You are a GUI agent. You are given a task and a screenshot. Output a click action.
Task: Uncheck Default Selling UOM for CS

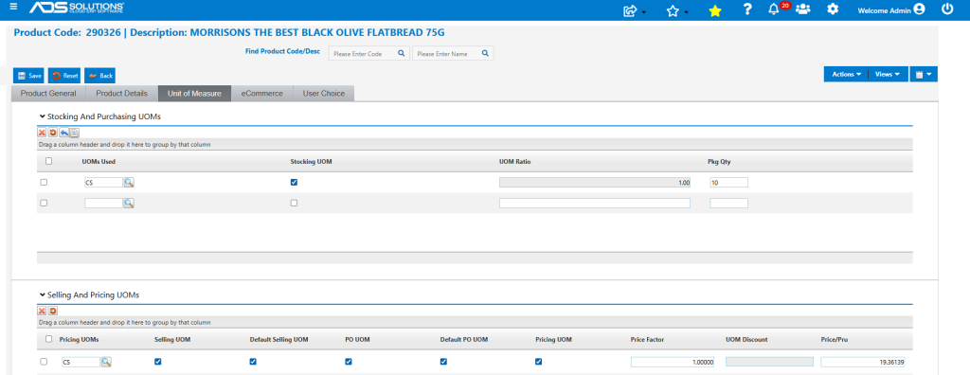coord(253,362)
